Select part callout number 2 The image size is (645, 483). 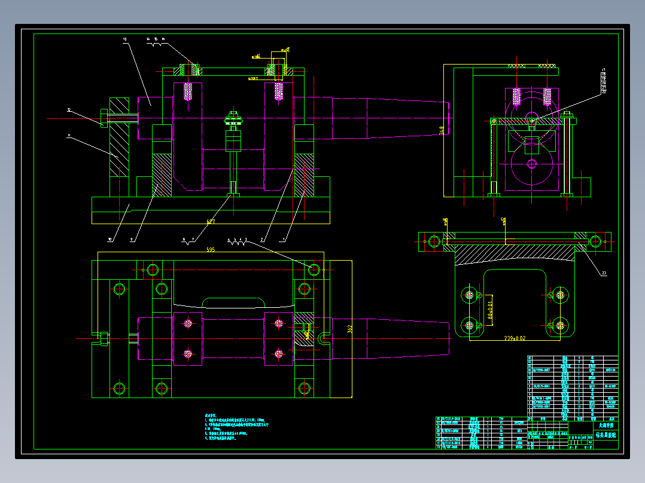point(261,239)
